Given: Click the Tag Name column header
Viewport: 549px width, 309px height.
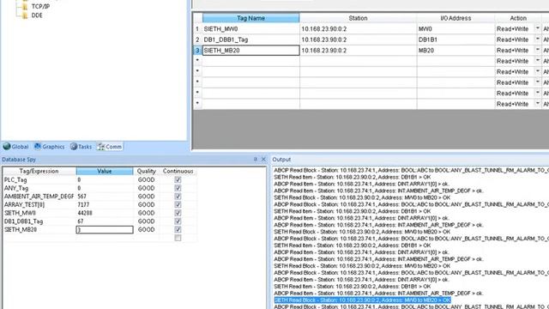Looking at the screenshot, I should coord(250,18).
